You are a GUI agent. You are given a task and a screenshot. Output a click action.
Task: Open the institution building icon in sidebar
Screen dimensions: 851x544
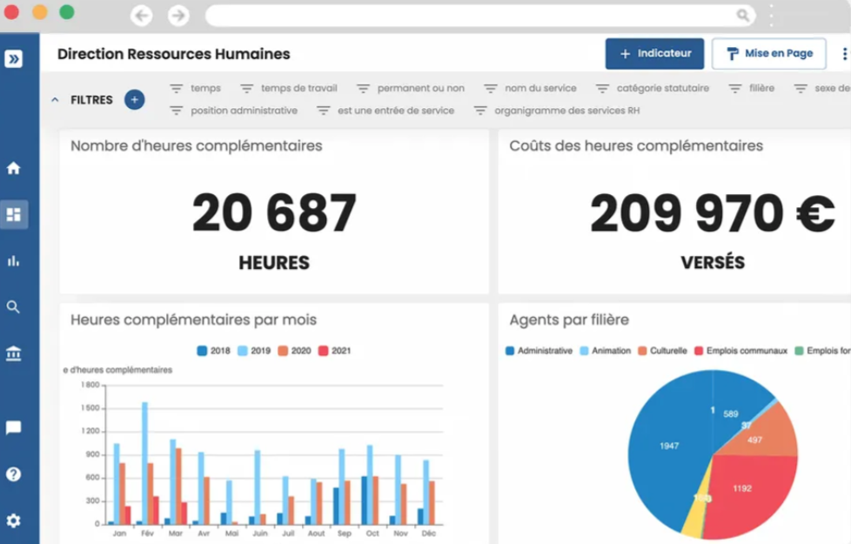[x=13, y=353]
